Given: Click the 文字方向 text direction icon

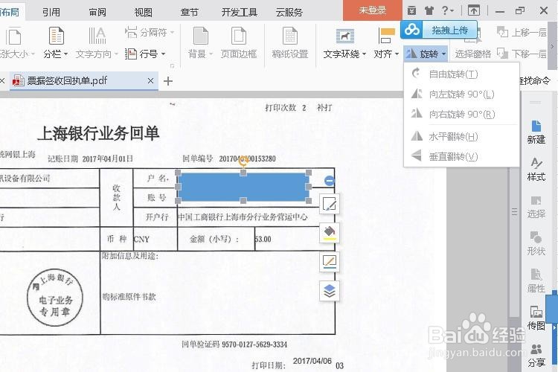Looking at the screenshot, I should [x=97, y=36].
